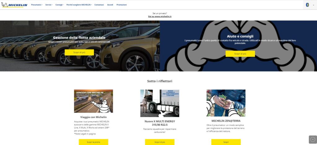Open the MICHELIN ZEN@TERRA plant image
The height and width of the screenshot is (145, 317).
pos(226,103)
